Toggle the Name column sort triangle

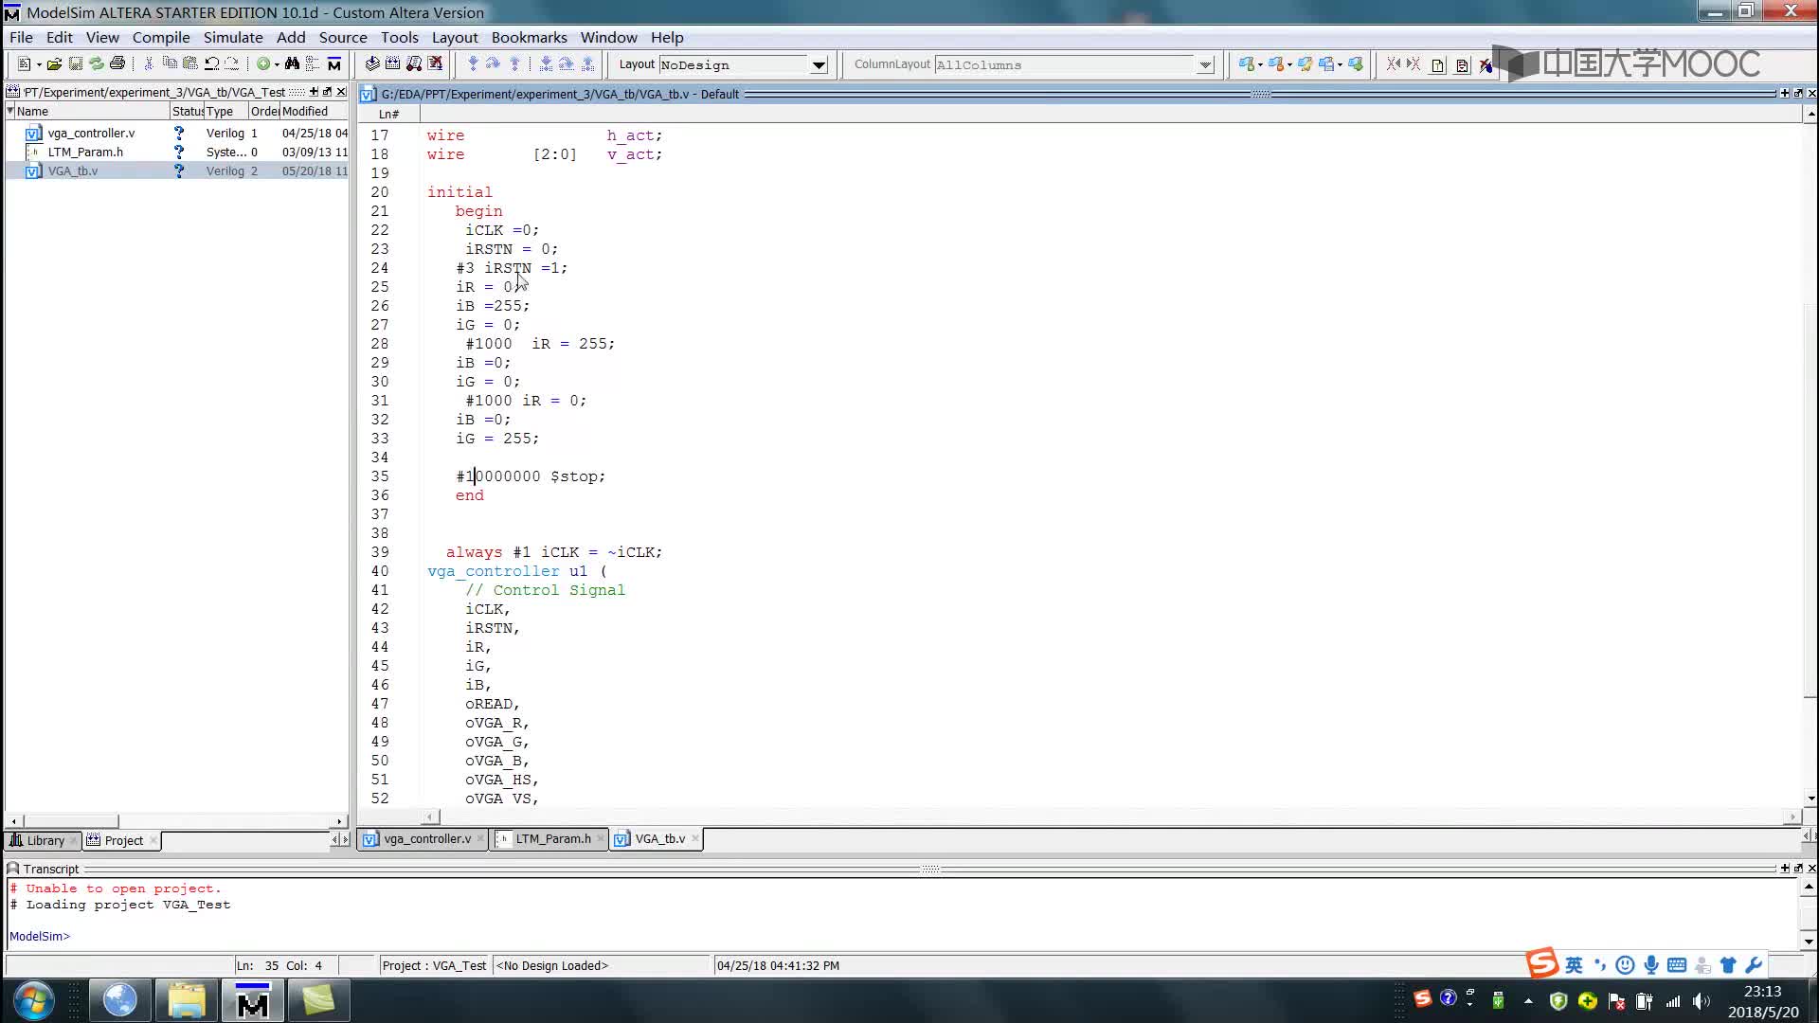(x=10, y=111)
